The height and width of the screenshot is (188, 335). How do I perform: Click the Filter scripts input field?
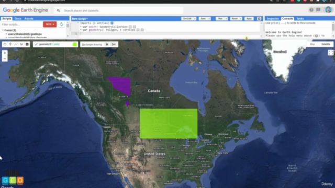pyautogui.click(x=21, y=25)
